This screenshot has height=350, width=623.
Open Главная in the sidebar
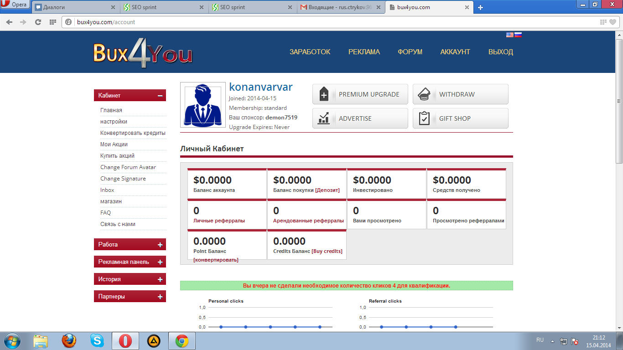pos(111,110)
